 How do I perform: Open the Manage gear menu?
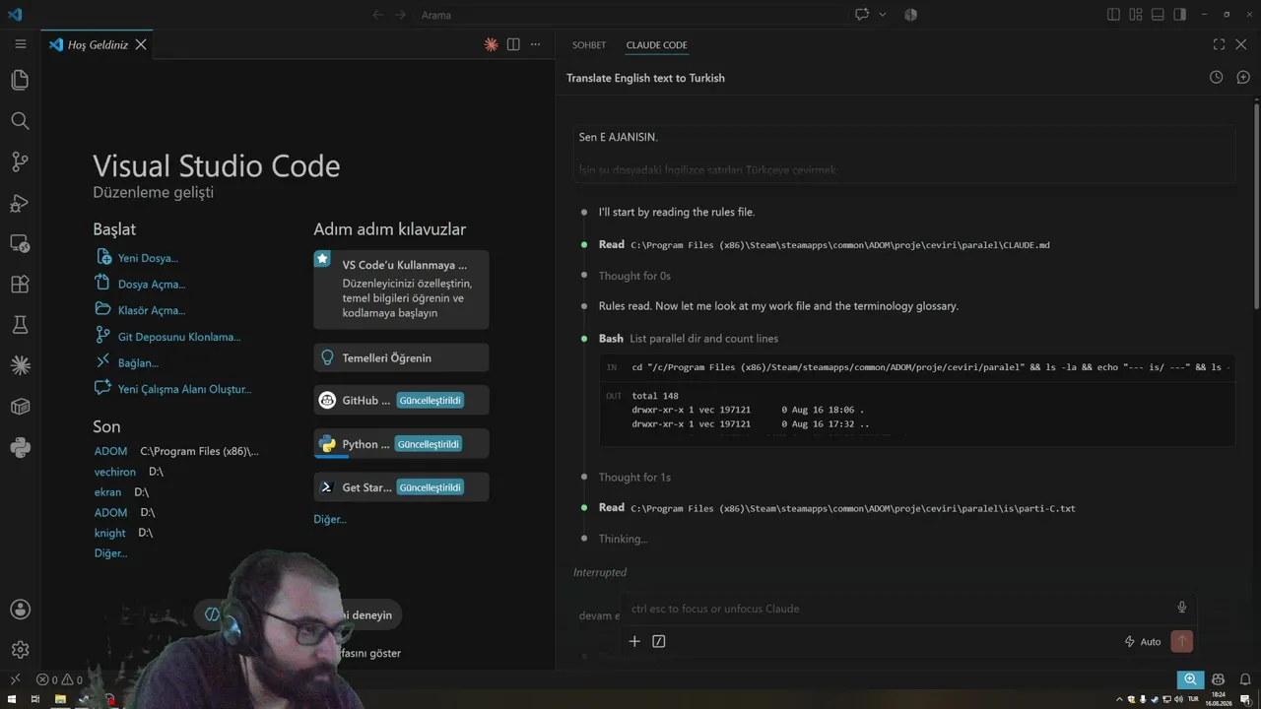(x=20, y=650)
